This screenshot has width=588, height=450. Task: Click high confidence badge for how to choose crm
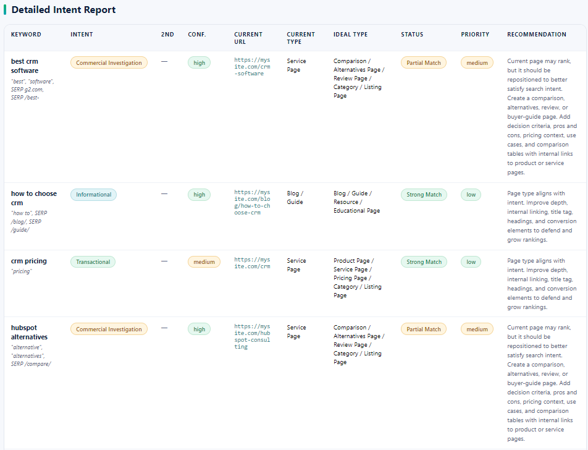(199, 195)
